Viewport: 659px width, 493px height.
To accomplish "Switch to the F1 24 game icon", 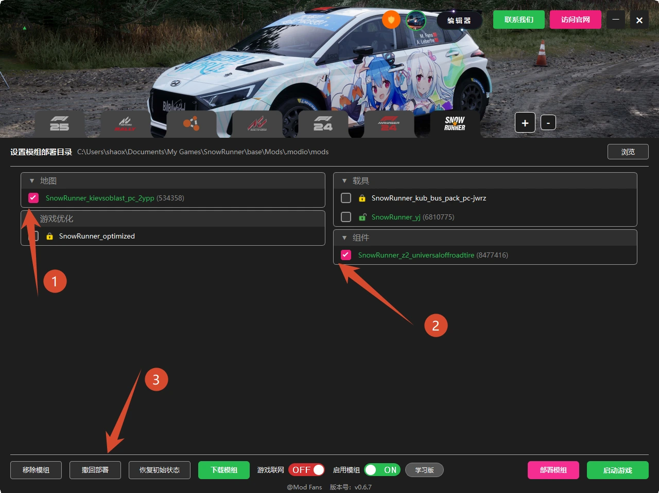I will click(x=323, y=124).
